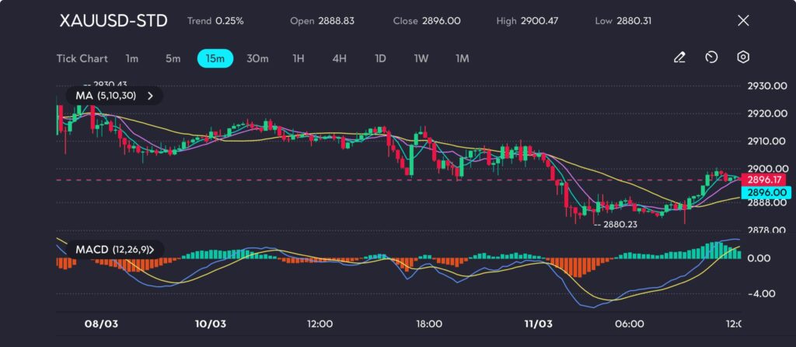Select the 1m timeframe
Image resolution: width=796 pixels, height=347 pixels.
(x=132, y=58)
